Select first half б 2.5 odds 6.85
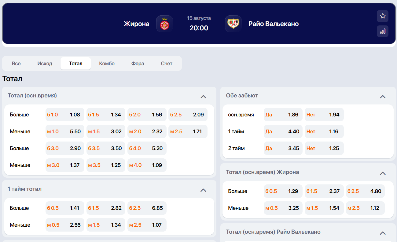 pos(147,208)
